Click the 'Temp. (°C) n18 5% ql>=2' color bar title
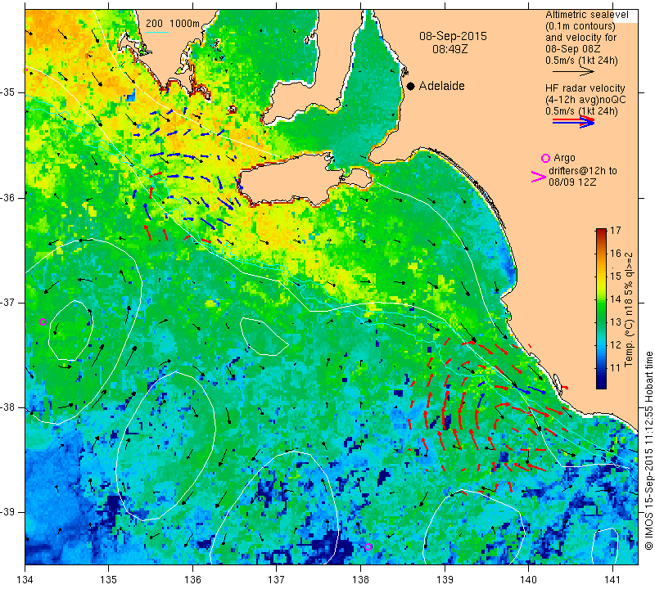Viewport: 655px width, 589px height. coord(629,310)
